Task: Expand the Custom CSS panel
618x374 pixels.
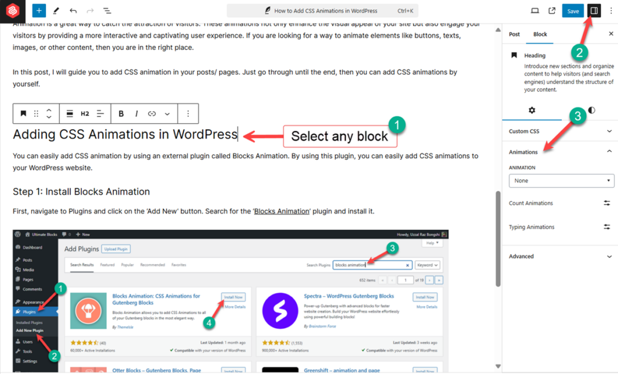Action: point(560,132)
